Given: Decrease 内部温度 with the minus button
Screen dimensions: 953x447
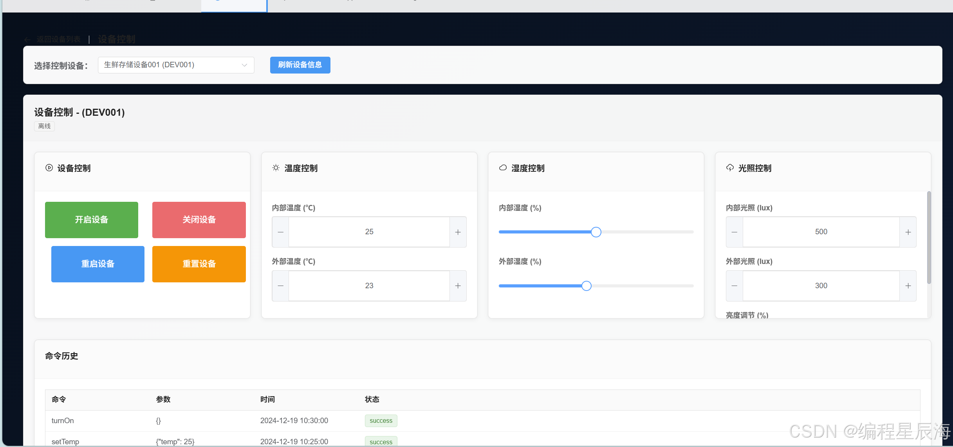Looking at the screenshot, I should point(280,232).
